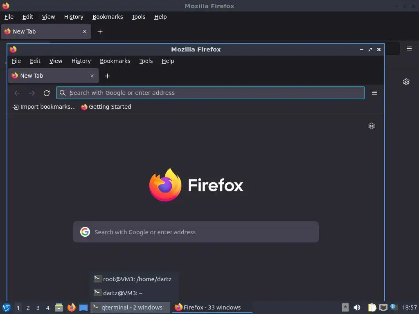Viewport: 419px width, 314px height.
Task: Open Tools menu in the front Firefox window
Action: coord(146,61)
